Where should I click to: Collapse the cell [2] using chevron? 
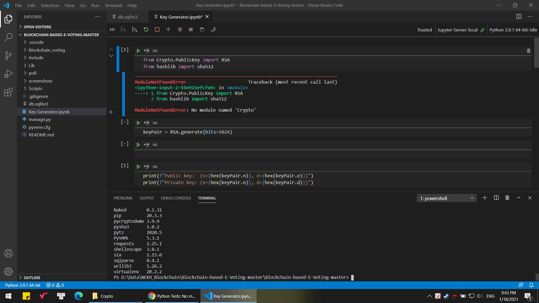111,56
